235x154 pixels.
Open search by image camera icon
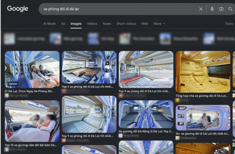pyautogui.click(x=221, y=9)
